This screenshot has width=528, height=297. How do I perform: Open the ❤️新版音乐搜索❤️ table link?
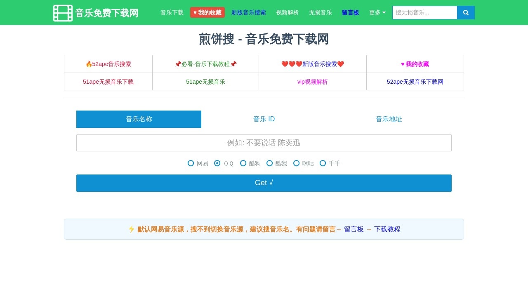point(313,64)
